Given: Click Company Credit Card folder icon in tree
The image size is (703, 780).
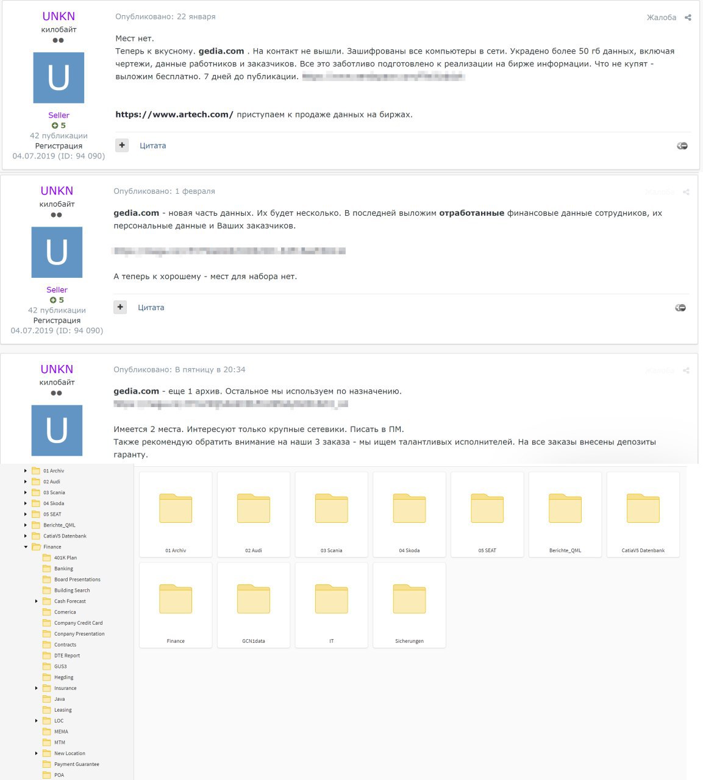Looking at the screenshot, I should 47,623.
